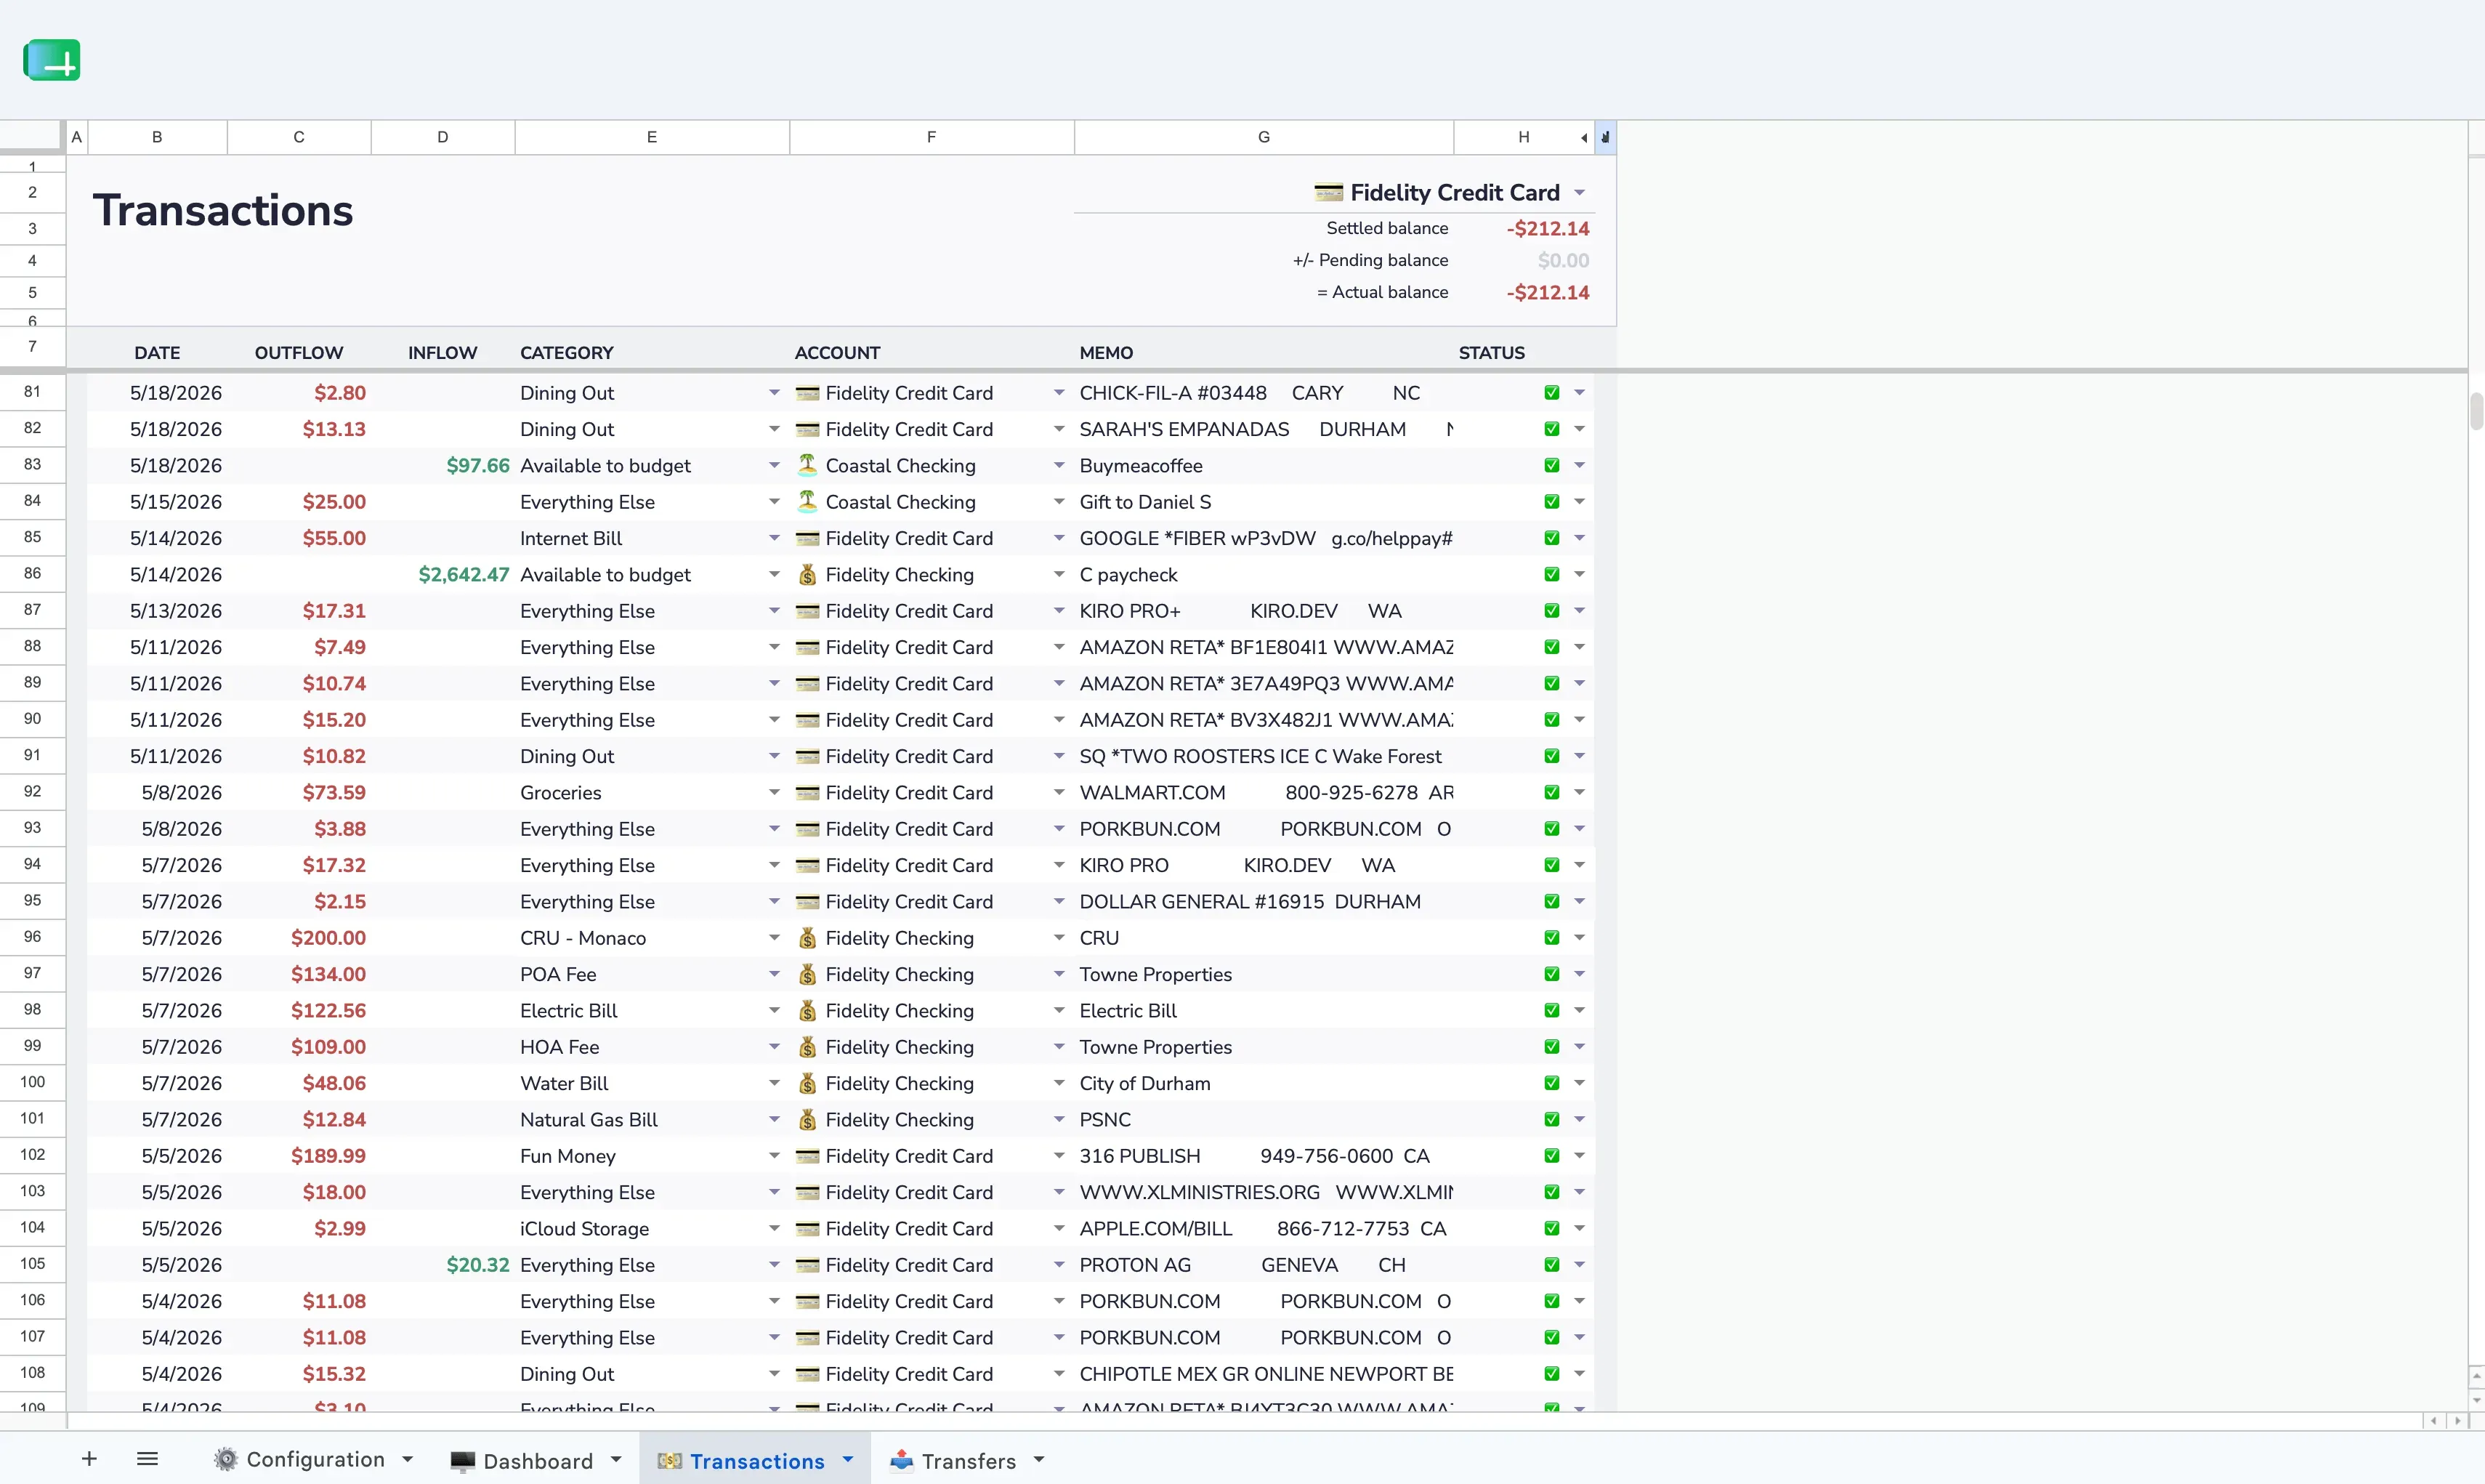This screenshot has height=1484, width=2485.
Task: Toggle status checkbox for C paycheck row
Action: [1551, 574]
